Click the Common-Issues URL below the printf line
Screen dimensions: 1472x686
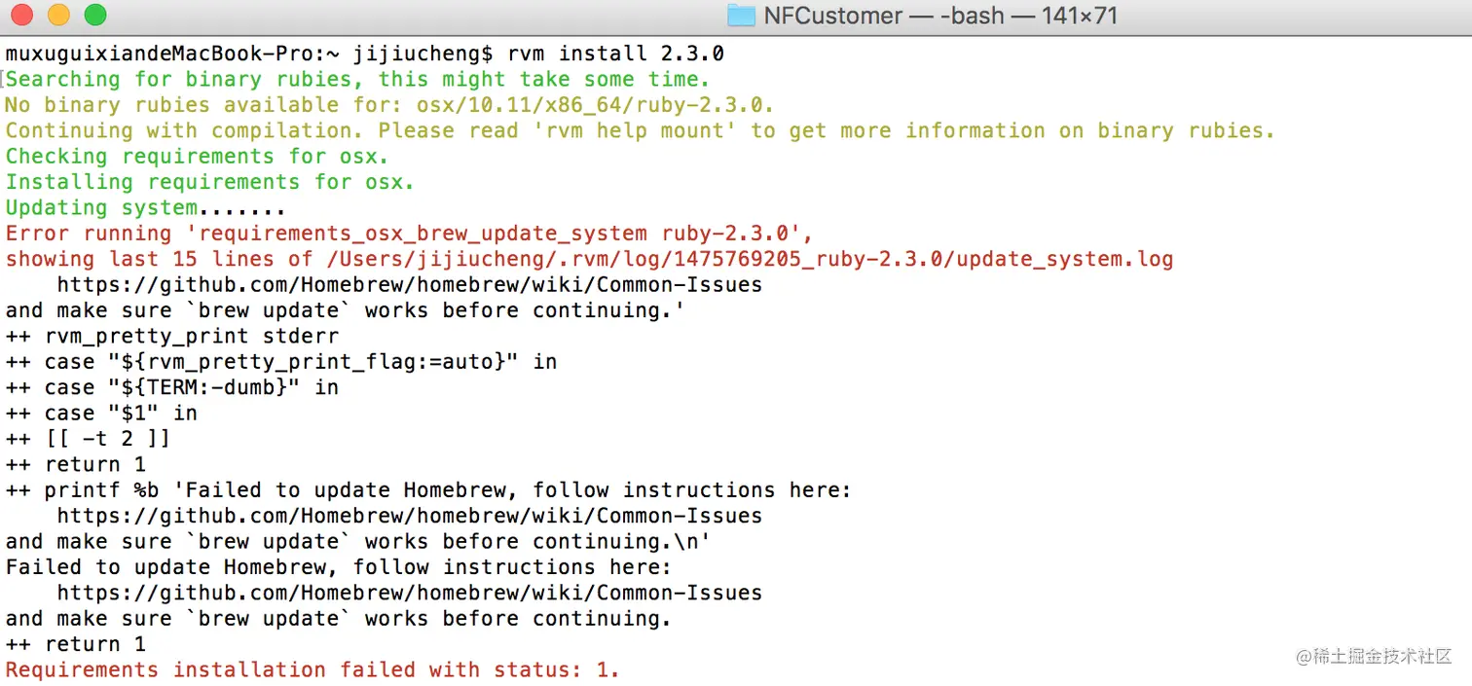[409, 516]
